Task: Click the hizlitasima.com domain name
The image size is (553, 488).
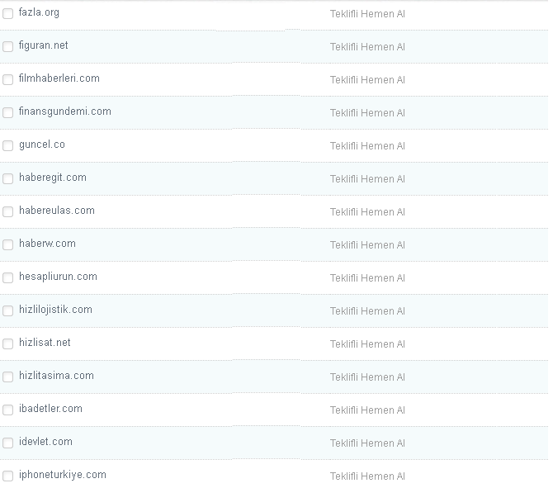Action: click(56, 376)
